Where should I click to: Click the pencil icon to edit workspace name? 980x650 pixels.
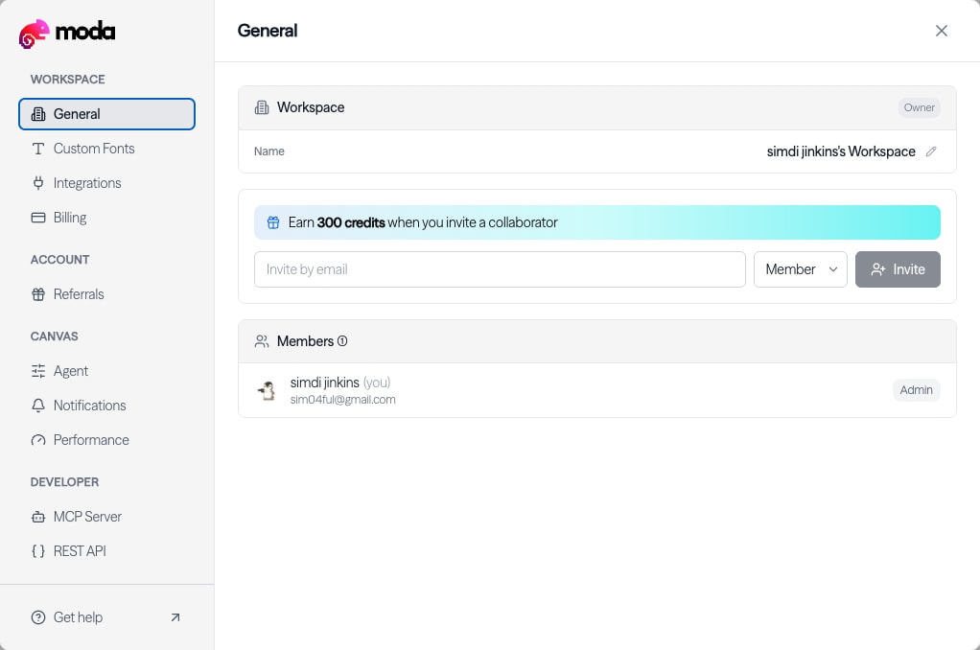(931, 151)
